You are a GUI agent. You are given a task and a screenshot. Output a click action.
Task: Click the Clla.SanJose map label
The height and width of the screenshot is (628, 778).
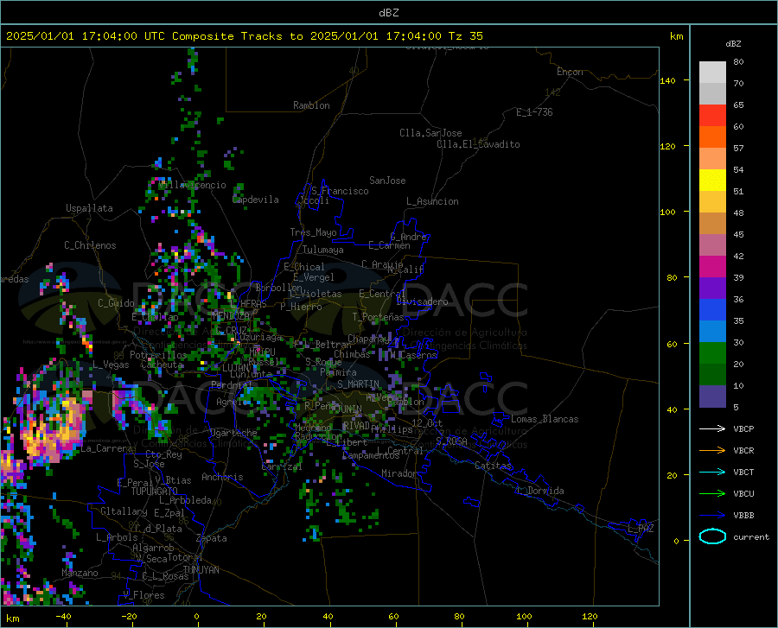pyautogui.click(x=430, y=133)
